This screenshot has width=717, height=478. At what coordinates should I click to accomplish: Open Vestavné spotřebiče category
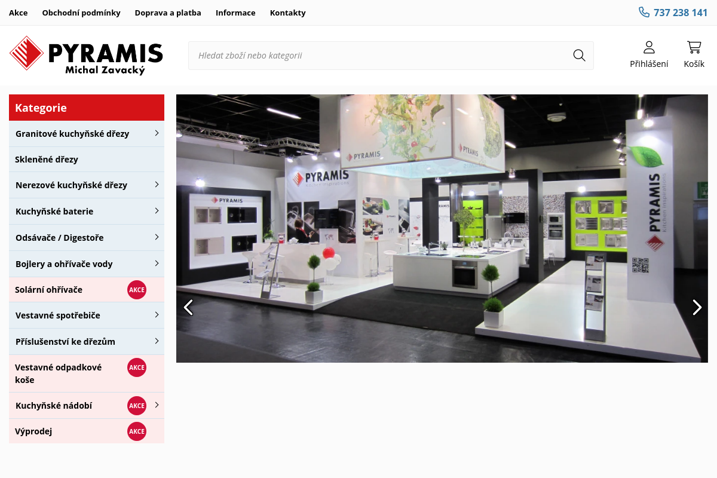(x=87, y=315)
